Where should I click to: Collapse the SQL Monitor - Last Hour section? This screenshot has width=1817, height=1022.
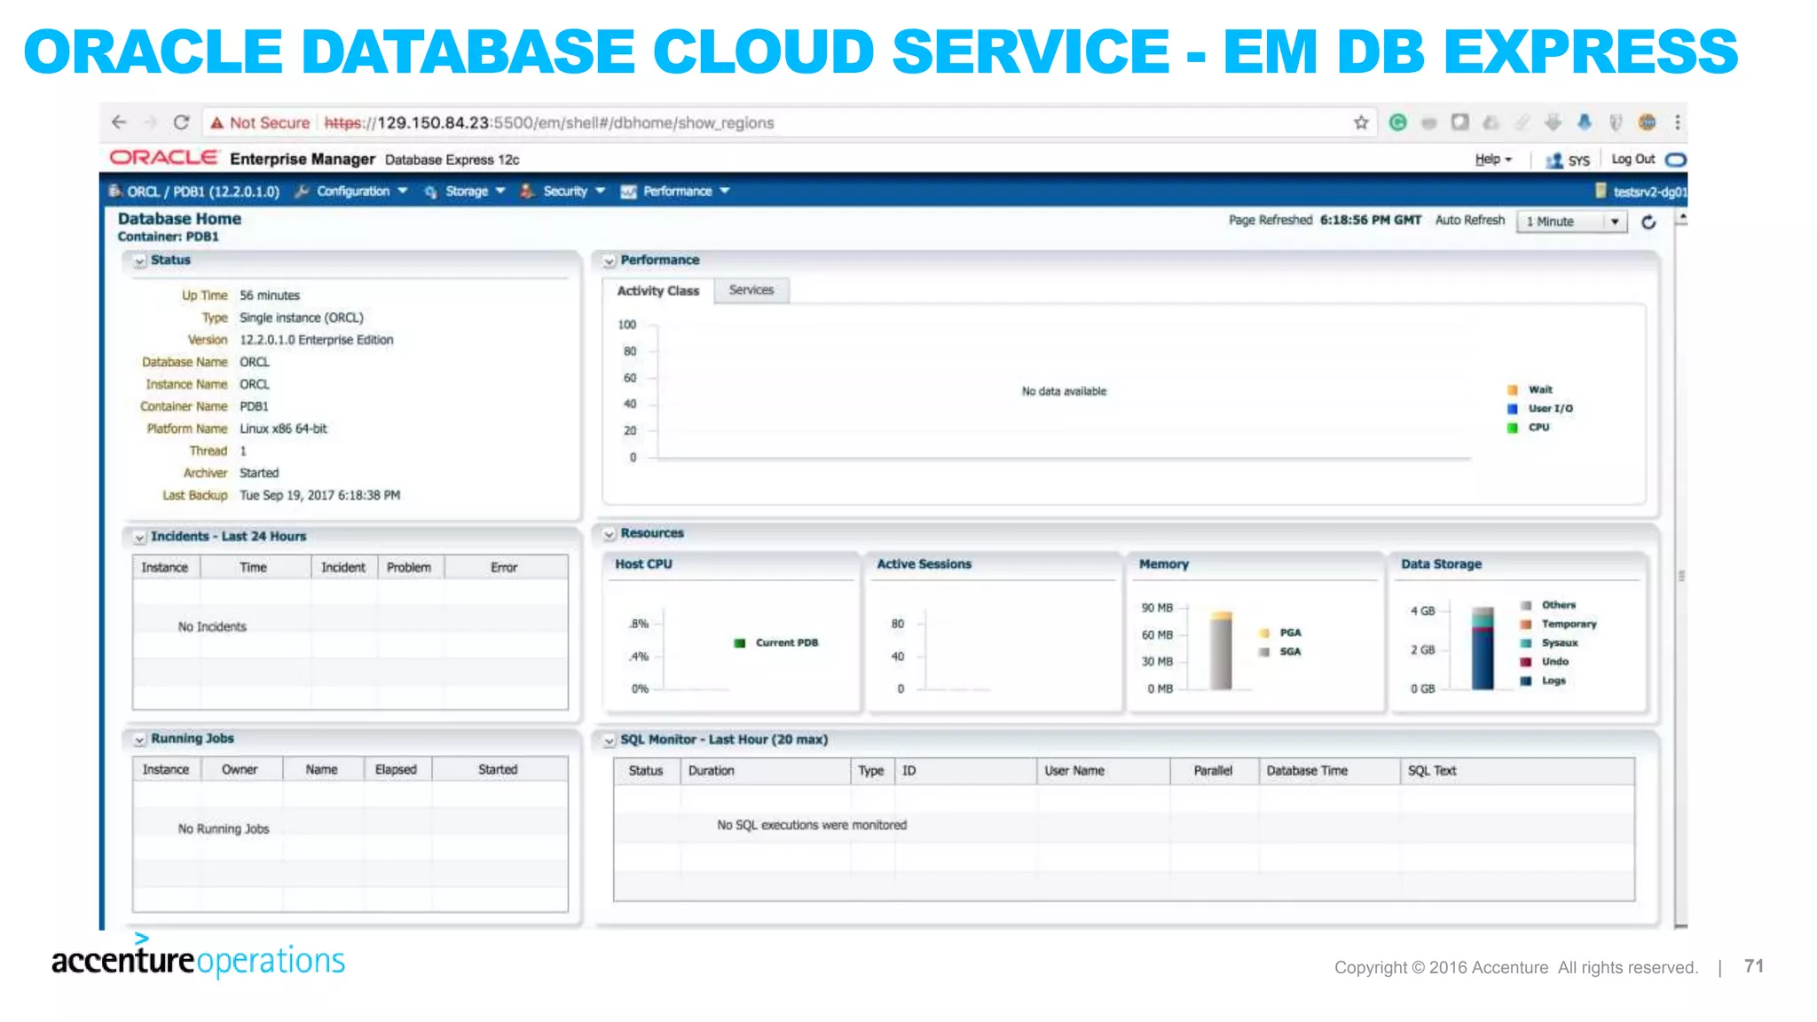coord(610,740)
